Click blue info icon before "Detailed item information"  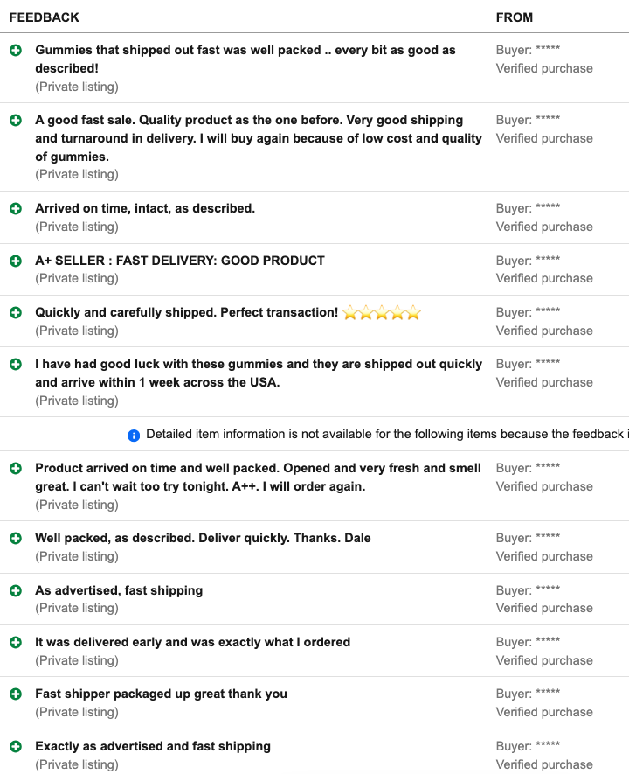tap(134, 435)
